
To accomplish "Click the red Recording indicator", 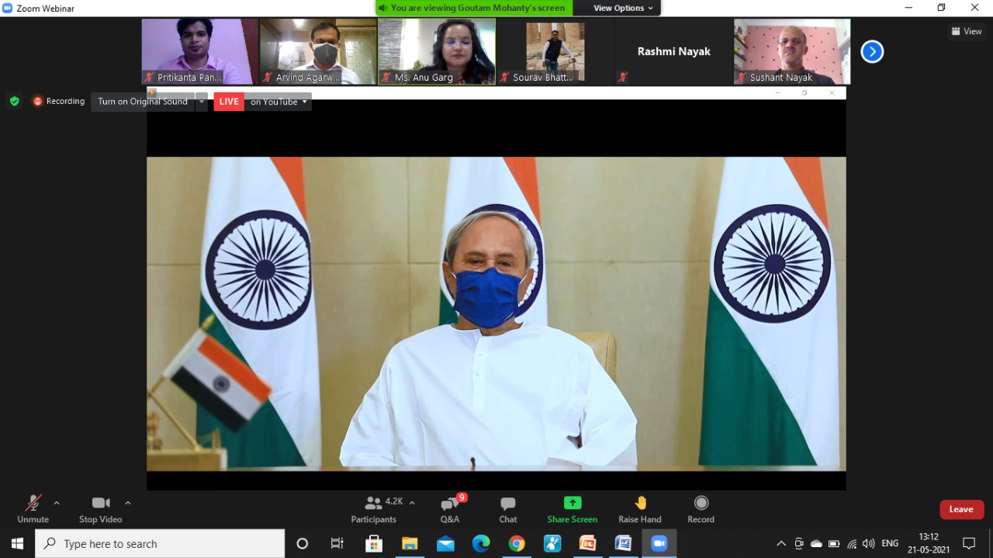I will (x=59, y=101).
